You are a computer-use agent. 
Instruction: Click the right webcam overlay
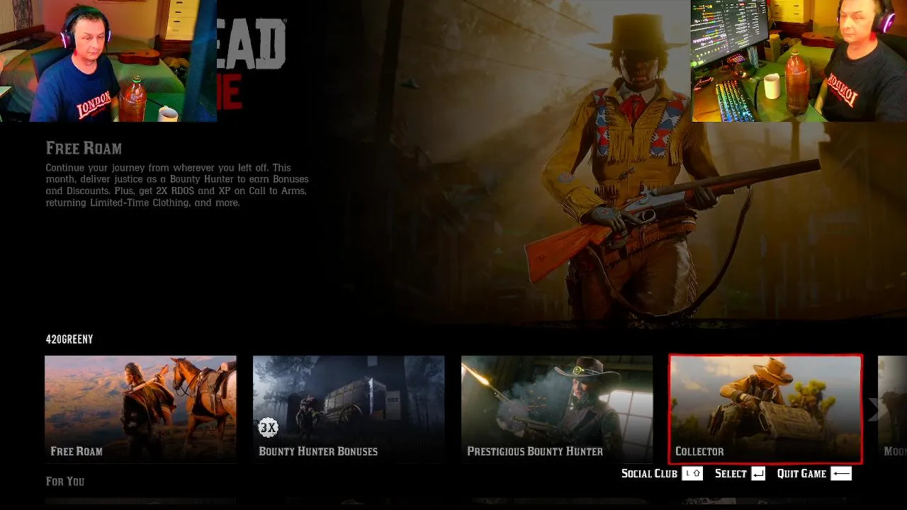pyautogui.click(x=799, y=61)
